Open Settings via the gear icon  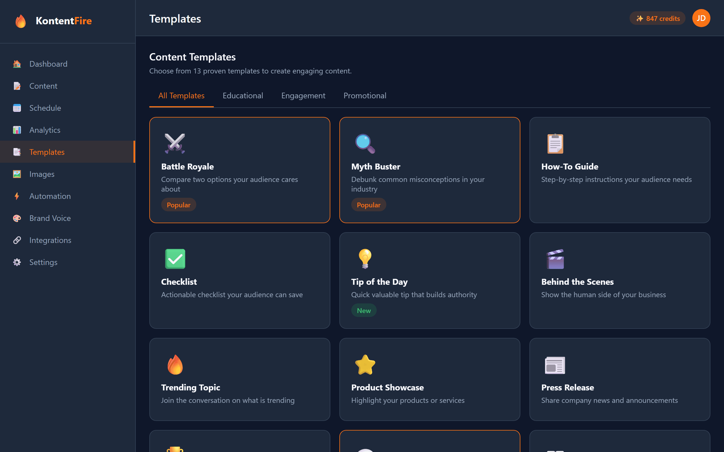17,262
